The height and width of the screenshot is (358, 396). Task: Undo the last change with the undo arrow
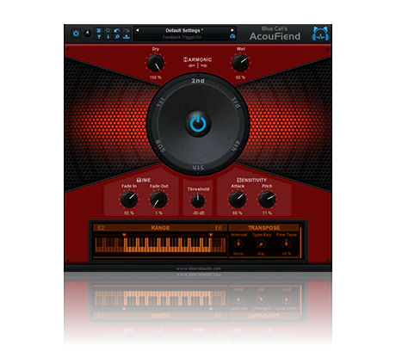(x=117, y=30)
